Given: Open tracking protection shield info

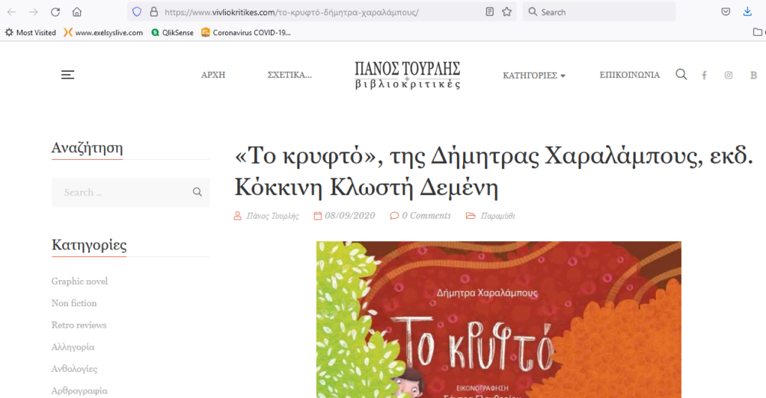Looking at the screenshot, I should [137, 12].
